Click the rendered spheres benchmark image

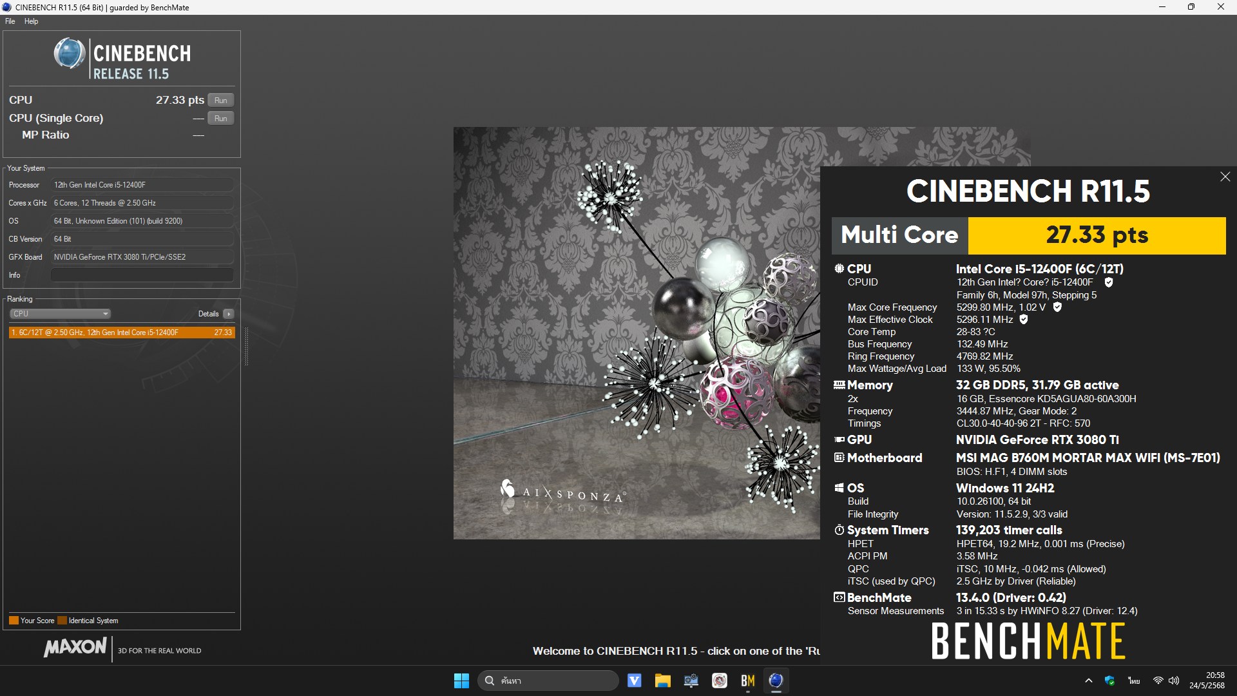637,333
